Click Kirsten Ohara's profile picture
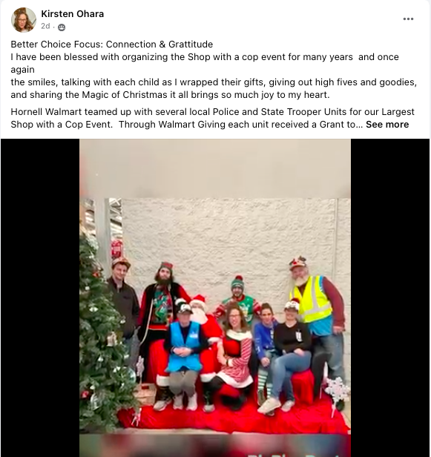 click(24, 20)
